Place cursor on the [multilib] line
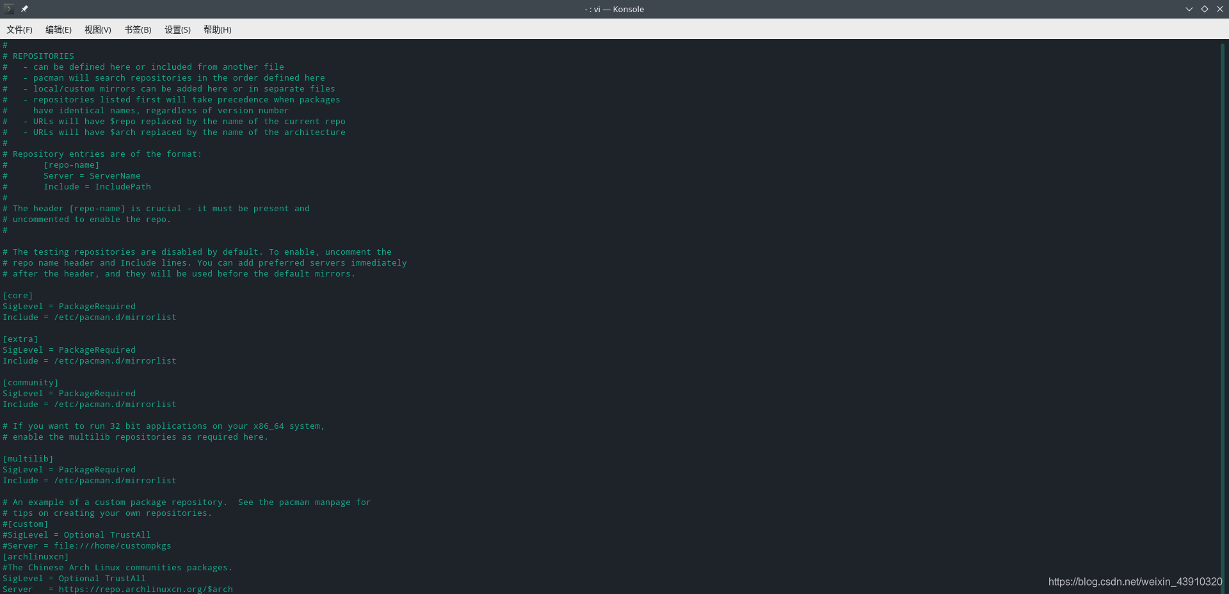 pyautogui.click(x=28, y=459)
